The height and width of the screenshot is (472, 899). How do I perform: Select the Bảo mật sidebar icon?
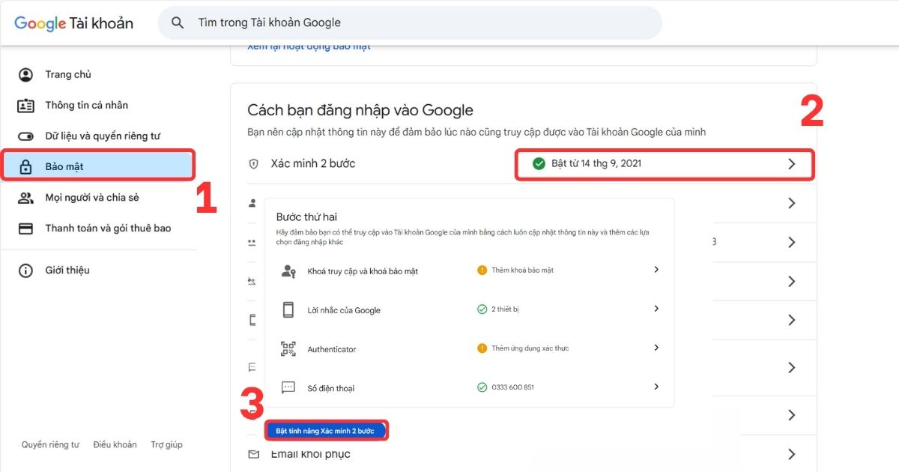pyautogui.click(x=26, y=166)
